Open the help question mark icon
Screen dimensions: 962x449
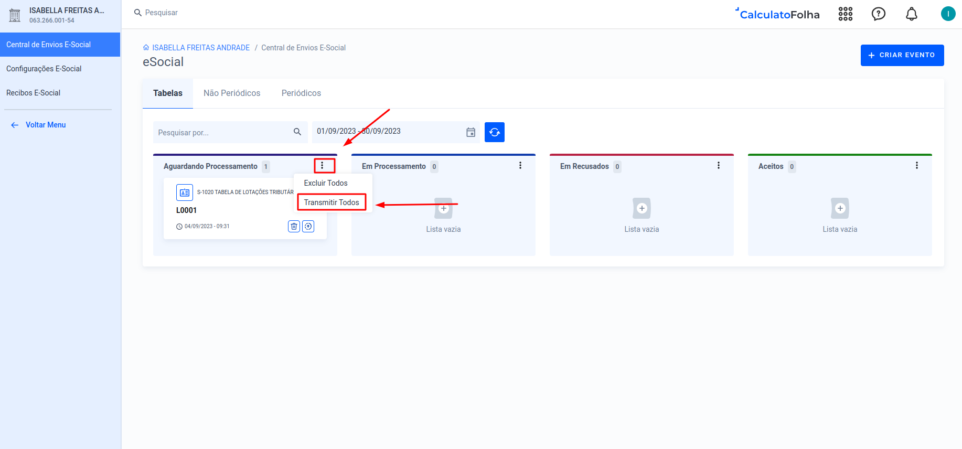(878, 14)
